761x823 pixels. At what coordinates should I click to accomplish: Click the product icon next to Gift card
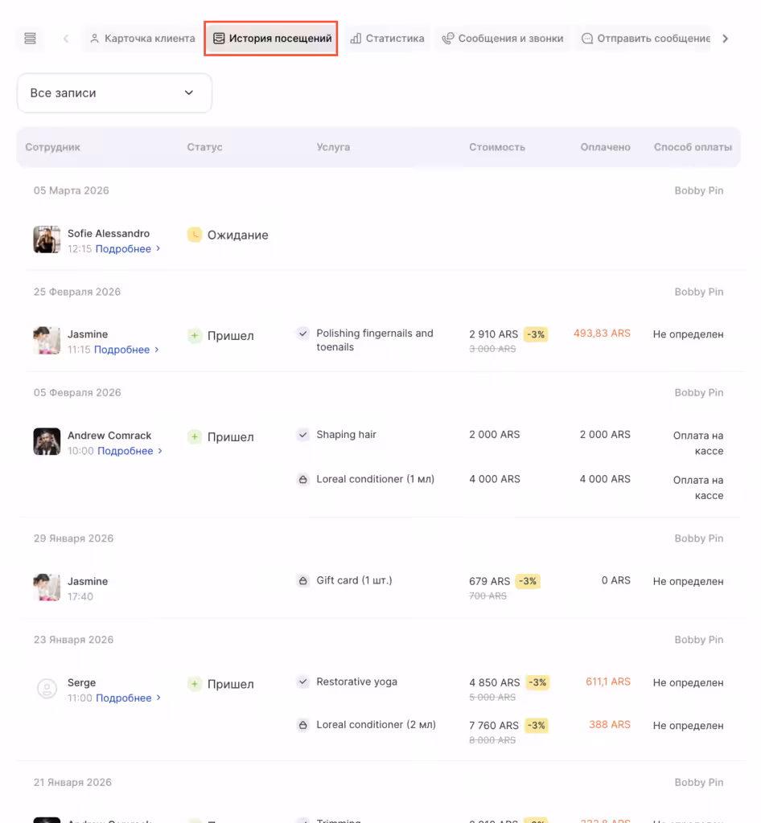point(303,581)
